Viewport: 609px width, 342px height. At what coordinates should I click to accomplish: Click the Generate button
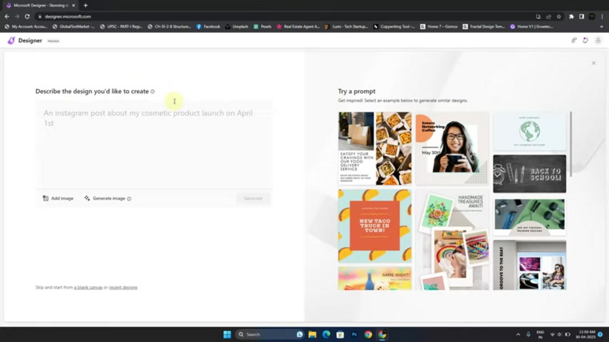click(x=253, y=198)
